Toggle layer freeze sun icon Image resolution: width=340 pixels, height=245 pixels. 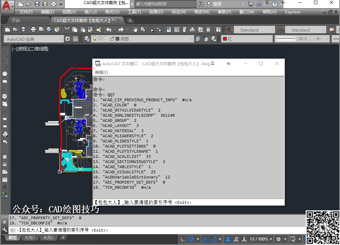[x=100, y=38]
